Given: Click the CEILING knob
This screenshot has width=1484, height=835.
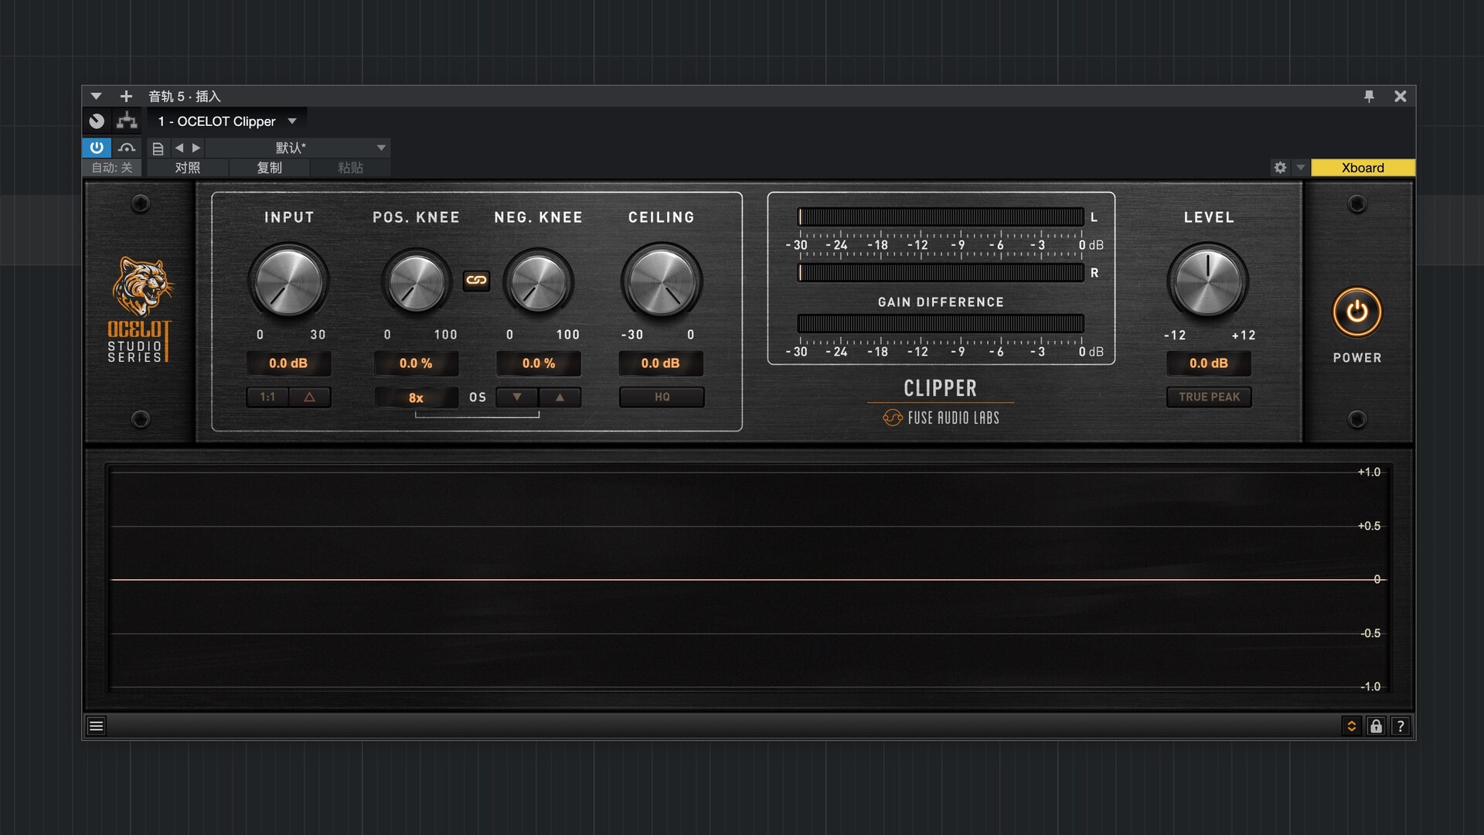Looking at the screenshot, I should (x=662, y=281).
